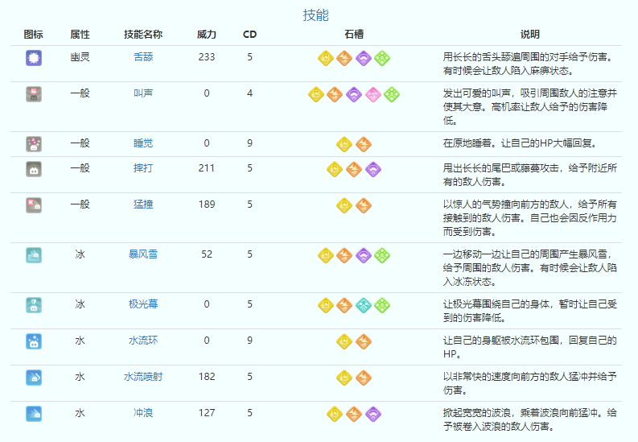
Task: Click the 猛撞 skill icon
Action: pyautogui.click(x=34, y=205)
